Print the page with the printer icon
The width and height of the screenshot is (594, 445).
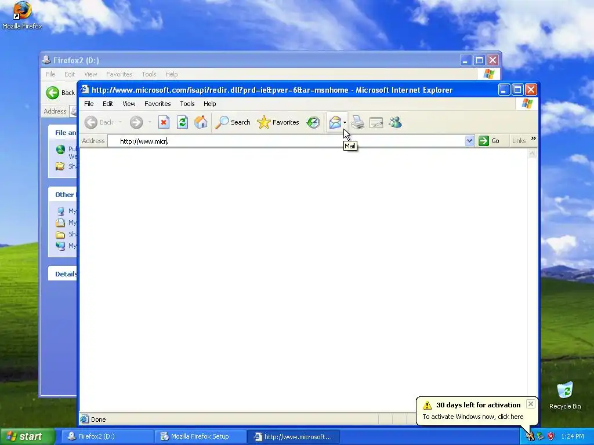[x=357, y=122]
